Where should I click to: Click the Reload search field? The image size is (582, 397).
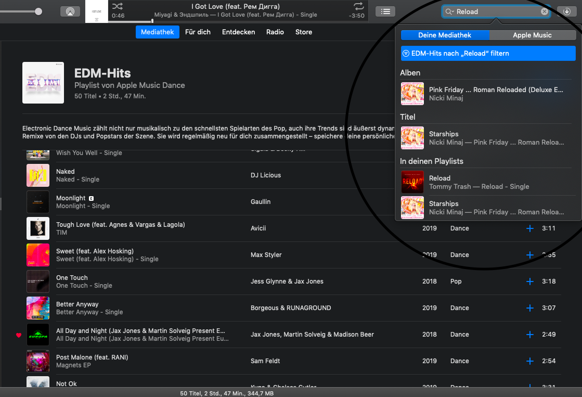click(x=496, y=11)
